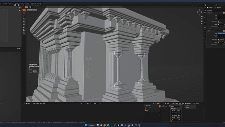The image size is (225, 127).
Task: Add a new workspace with plus button
Action: tap(42, 3)
